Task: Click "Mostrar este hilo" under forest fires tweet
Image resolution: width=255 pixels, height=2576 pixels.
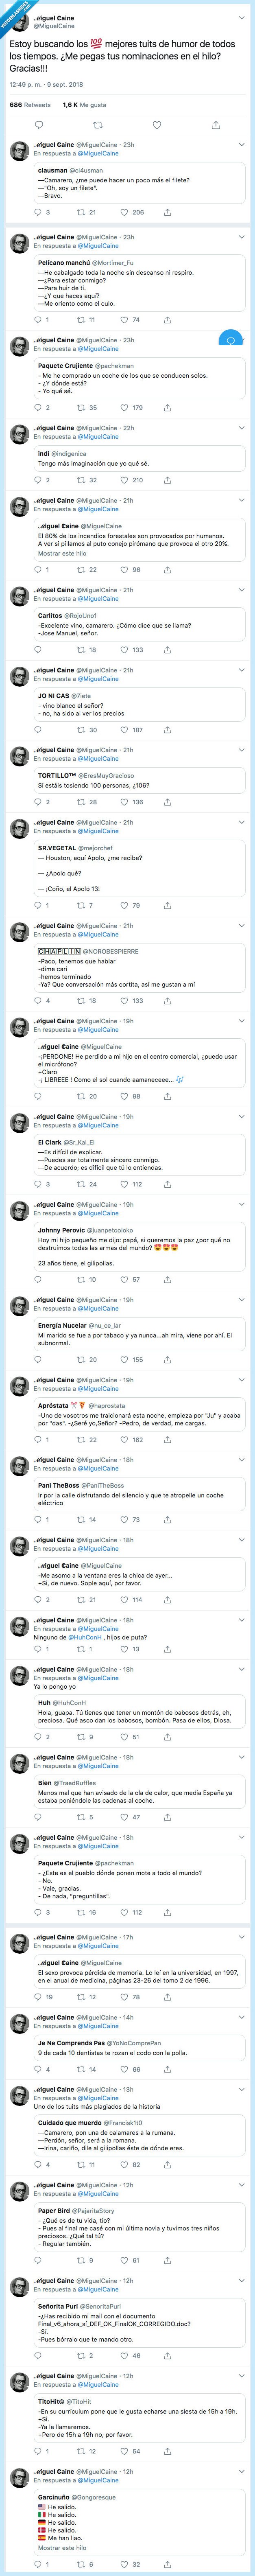Action: [62, 553]
